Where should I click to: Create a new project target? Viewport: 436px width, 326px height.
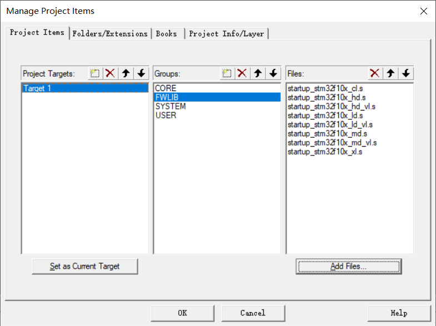tap(95, 73)
